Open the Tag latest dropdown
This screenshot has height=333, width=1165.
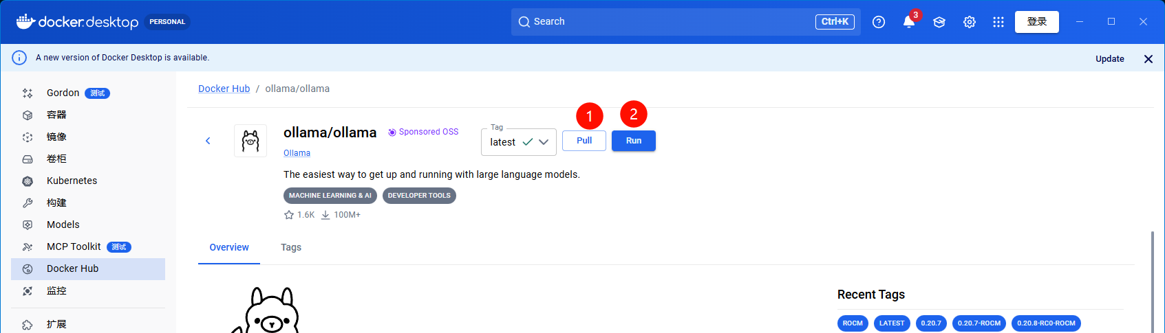click(519, 142)
